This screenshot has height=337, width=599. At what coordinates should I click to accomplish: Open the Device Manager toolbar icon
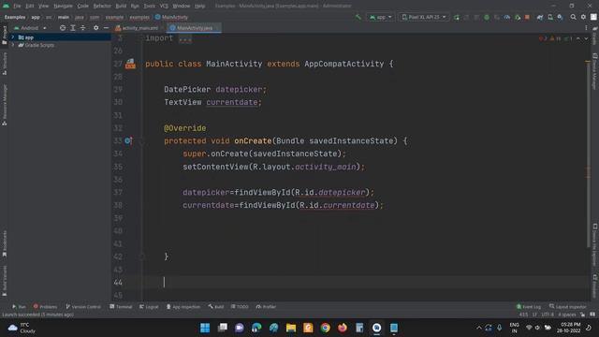click(550, 17)
